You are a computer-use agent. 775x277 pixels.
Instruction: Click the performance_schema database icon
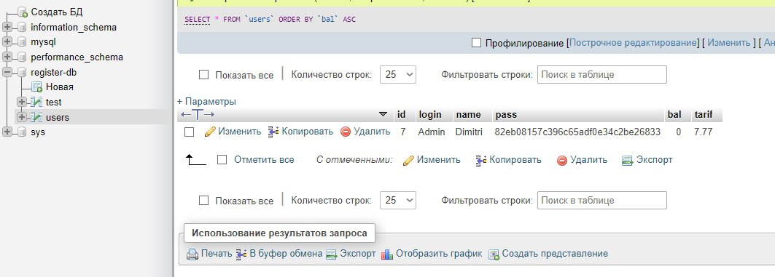(x=22, y=57)
